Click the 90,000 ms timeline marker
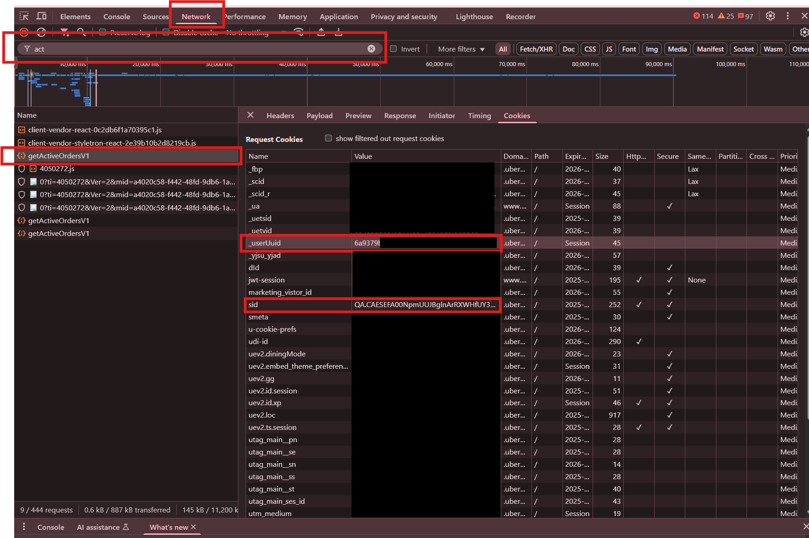This screenshot has width=809, height=538. click(658, 64)
